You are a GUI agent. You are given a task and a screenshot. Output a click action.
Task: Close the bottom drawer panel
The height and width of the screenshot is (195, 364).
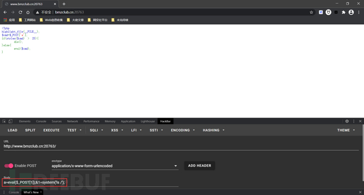[x=360, y=192]
